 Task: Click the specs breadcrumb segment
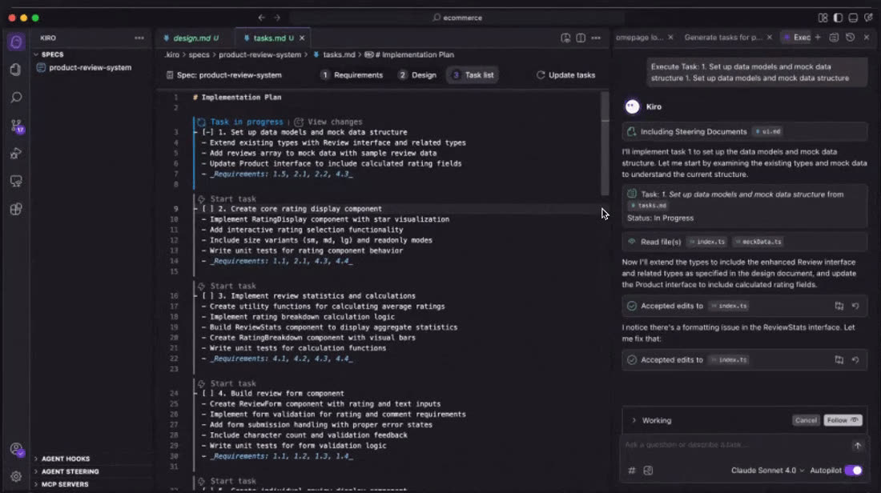tap(199, 55)
